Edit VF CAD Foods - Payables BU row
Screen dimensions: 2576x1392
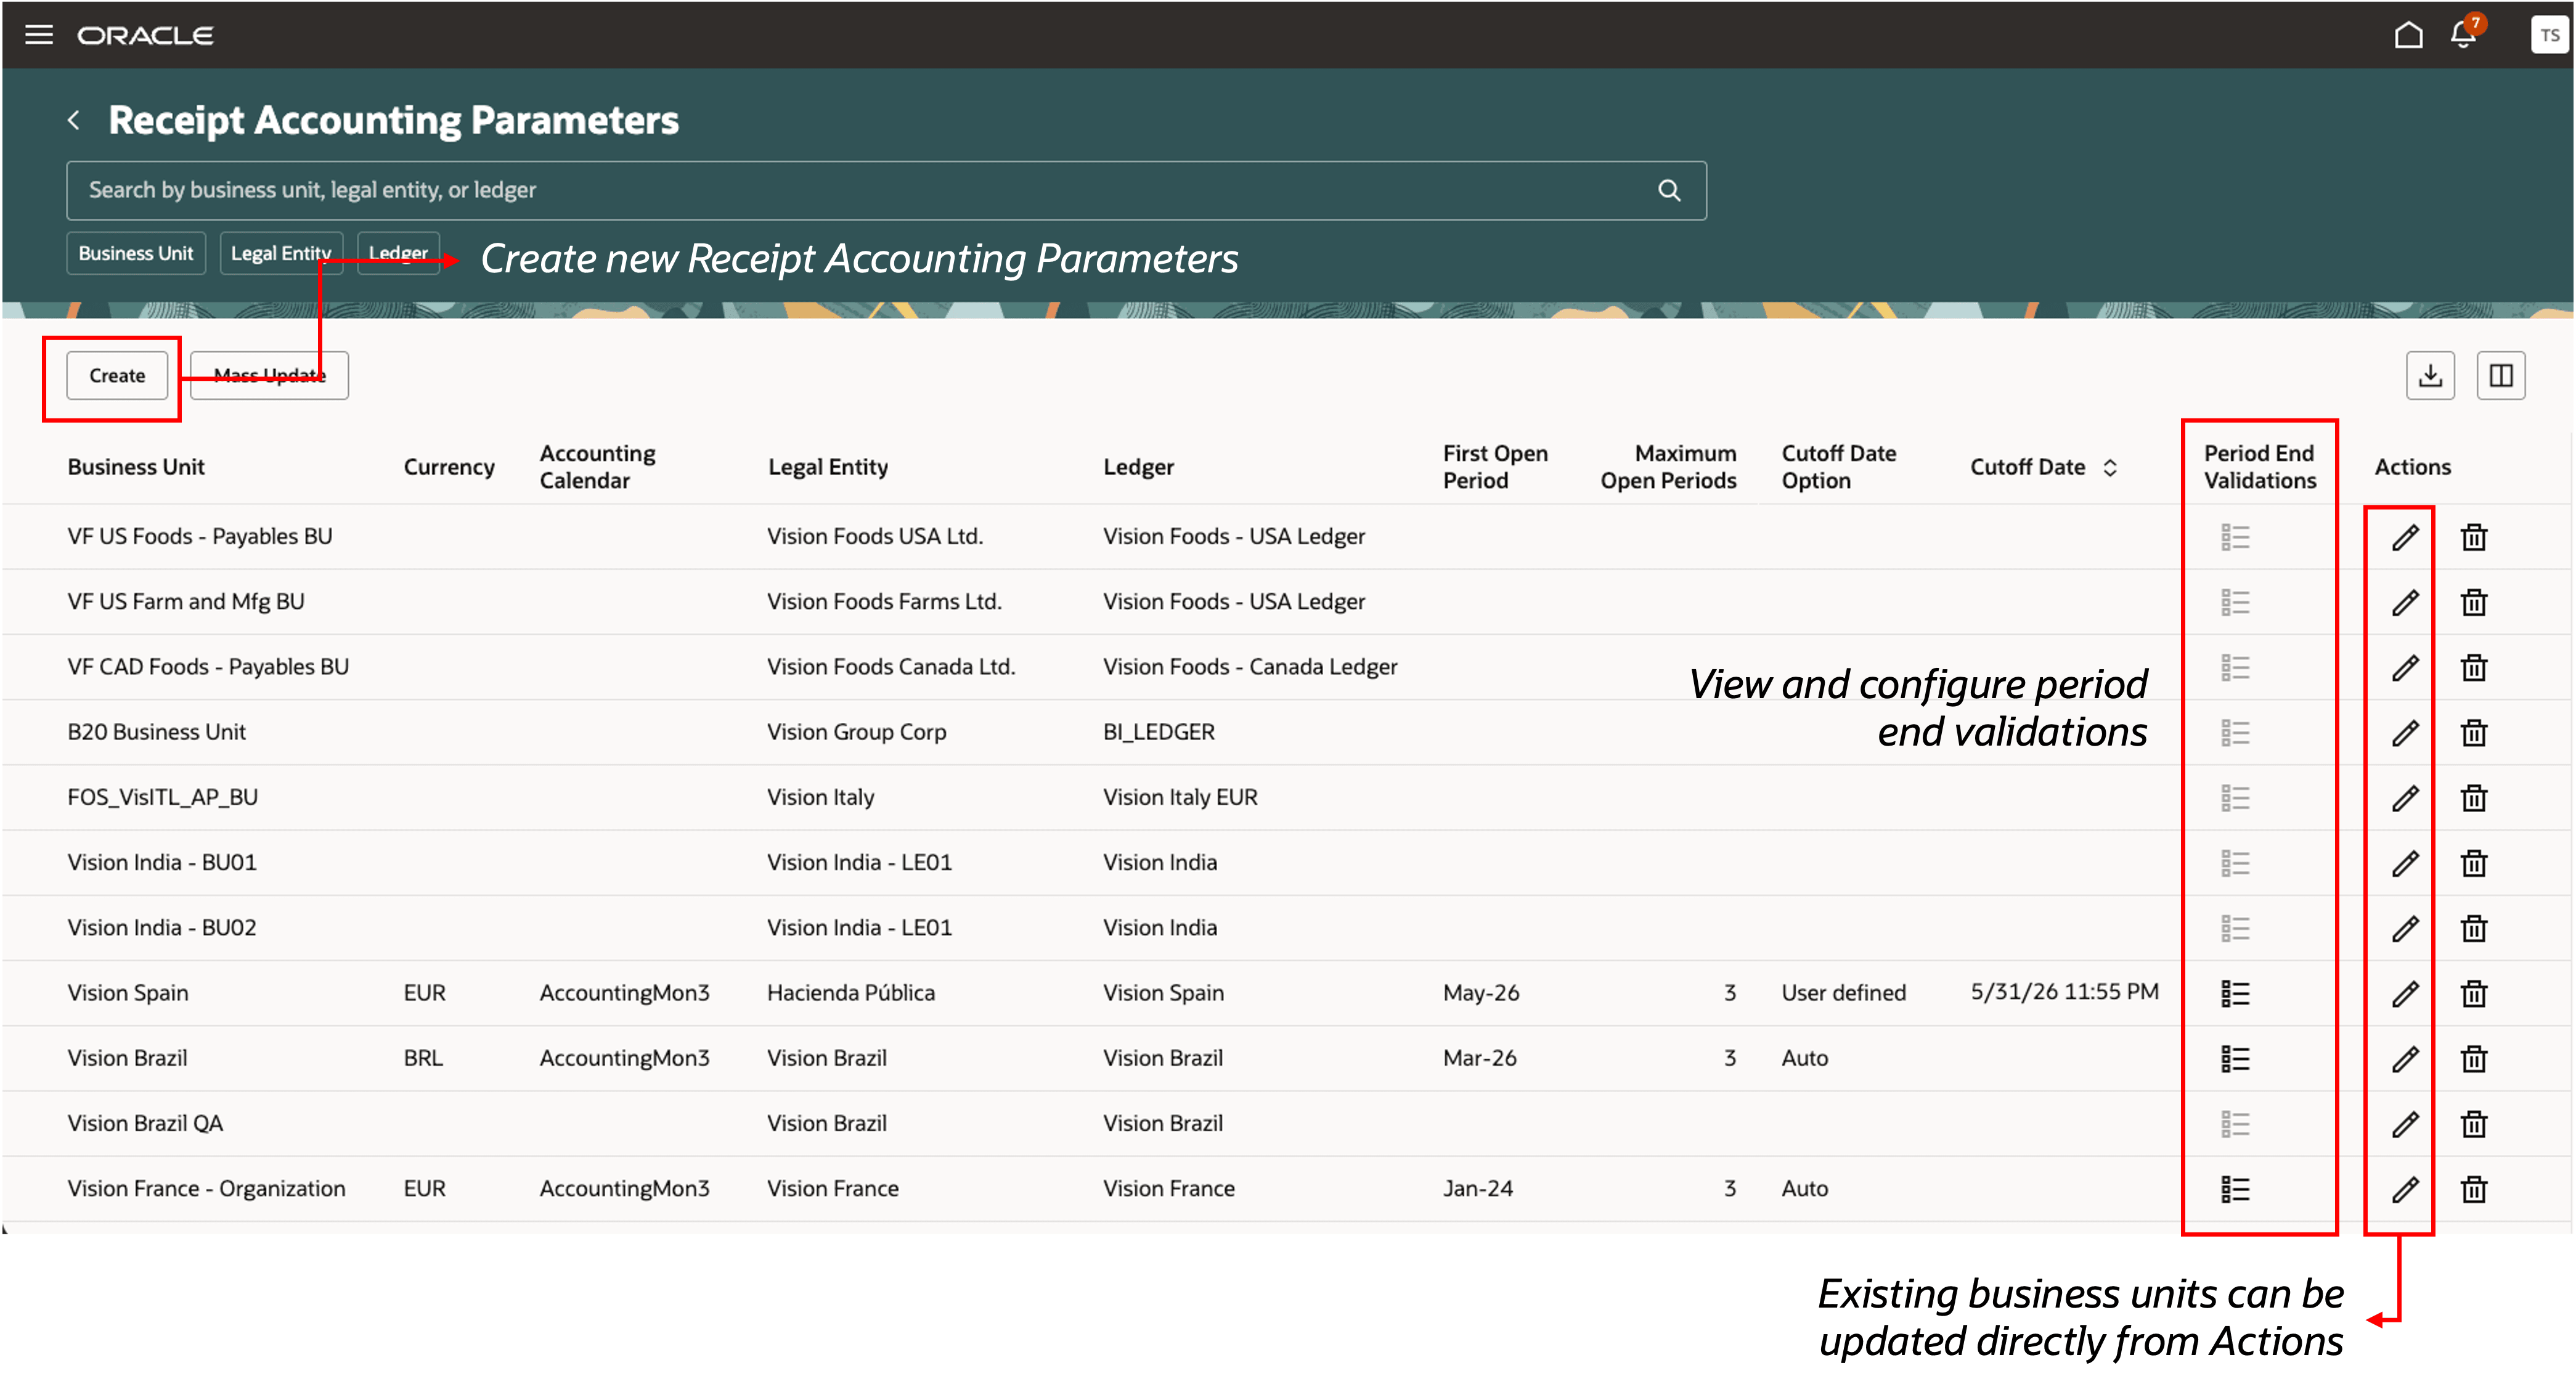pos(2405,667)
